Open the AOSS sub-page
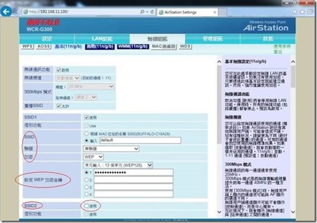This screenshot has height=223, width=317. [43, 46]
